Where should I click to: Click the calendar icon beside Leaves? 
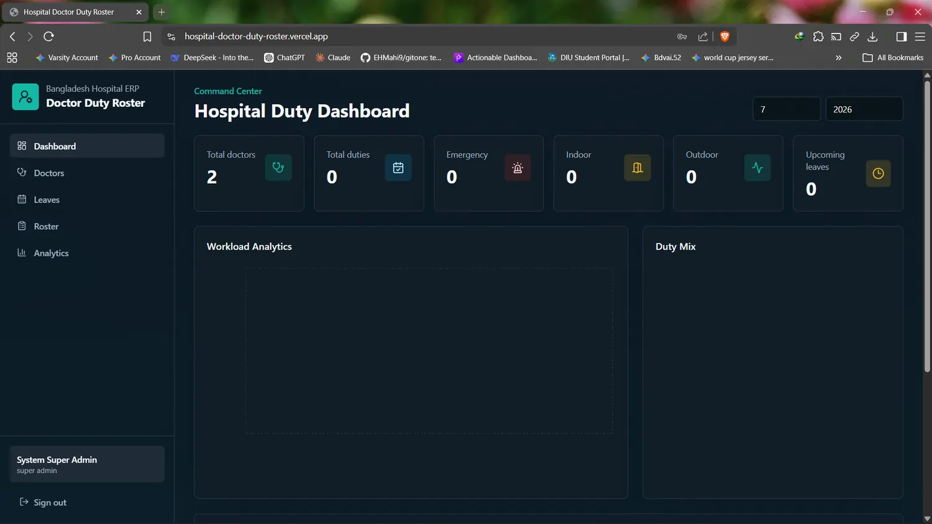click(22, 199)
